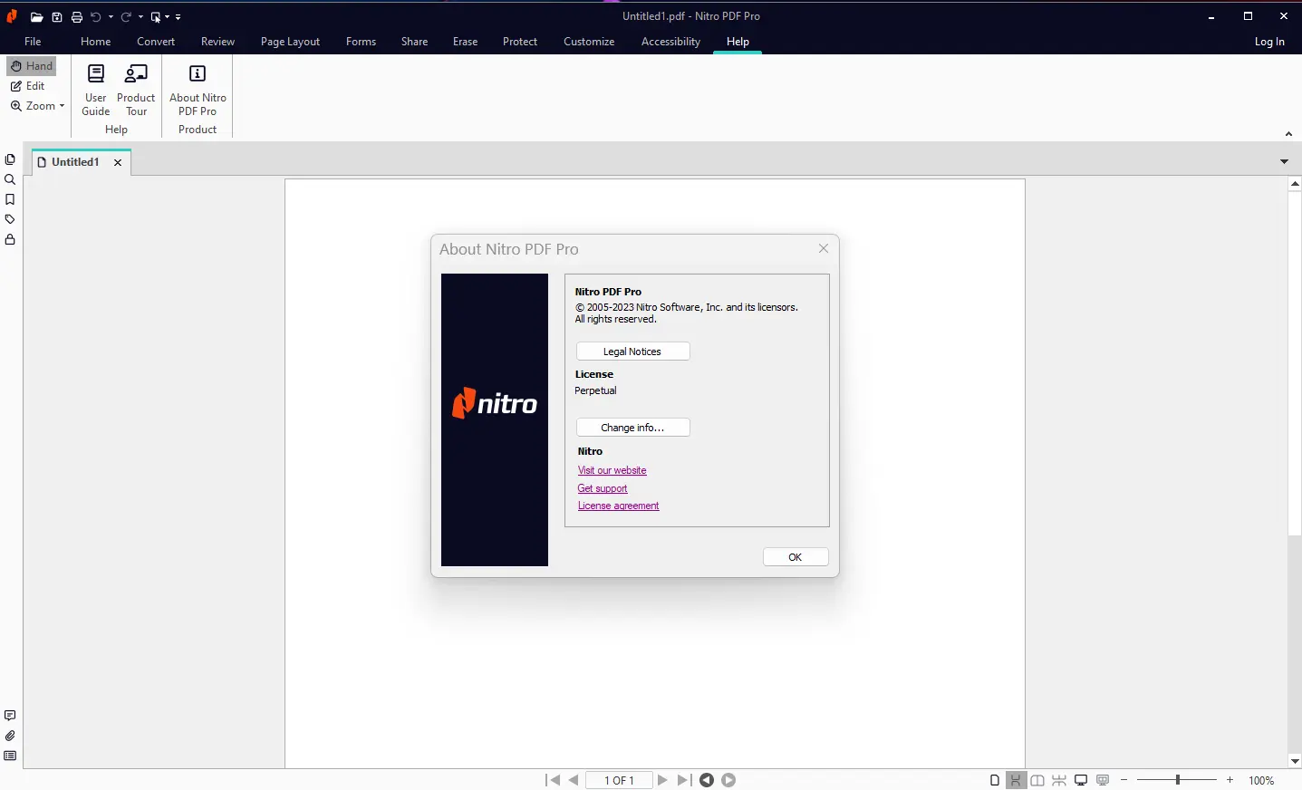Select the Edit tool
The width and height of the screenshot is (1302, 790).
pyautogui.click(x=28, y=86)
